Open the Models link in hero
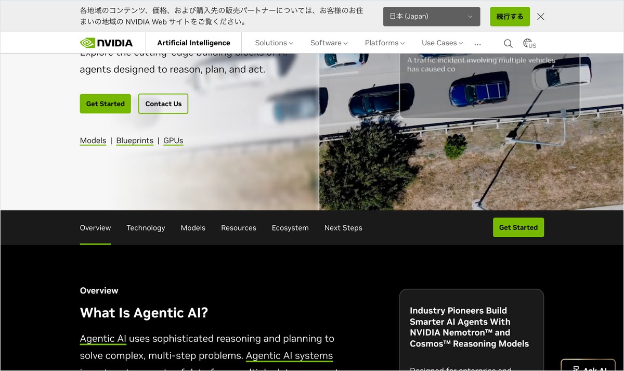Image resolution: width=624 pixels, height=371 pixels. click(93, 140)
